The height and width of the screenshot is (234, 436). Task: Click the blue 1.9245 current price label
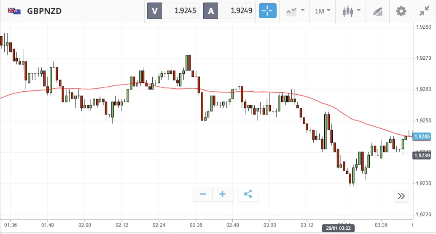coord(422,136)
